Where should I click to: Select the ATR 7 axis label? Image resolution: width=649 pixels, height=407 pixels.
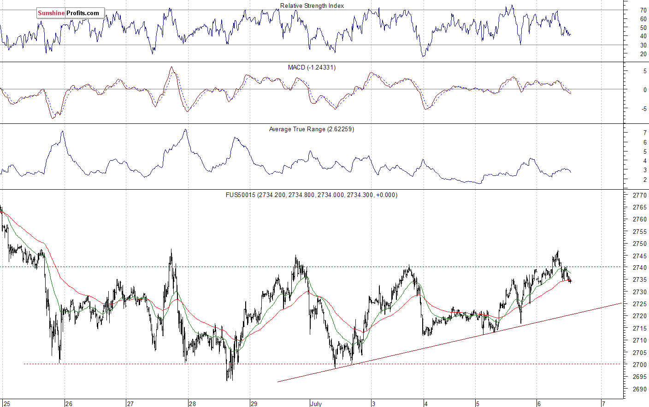(x=645, y=133)
